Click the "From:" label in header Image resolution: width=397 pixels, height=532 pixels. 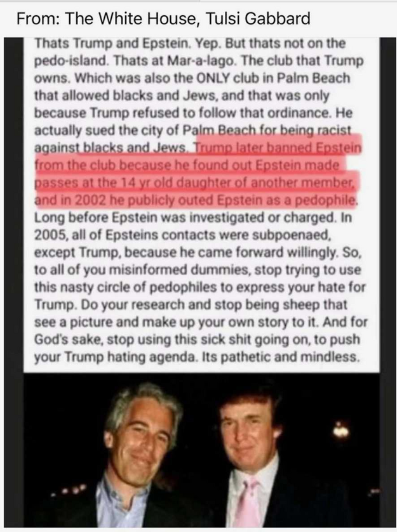click(38, 18)
